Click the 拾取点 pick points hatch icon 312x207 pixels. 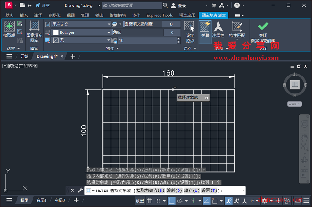[x=9, y=26]
